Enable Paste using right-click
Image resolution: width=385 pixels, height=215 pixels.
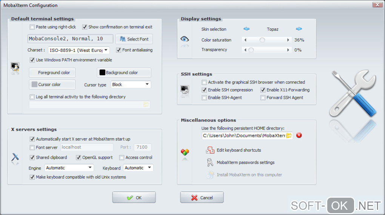coord(32,27)
